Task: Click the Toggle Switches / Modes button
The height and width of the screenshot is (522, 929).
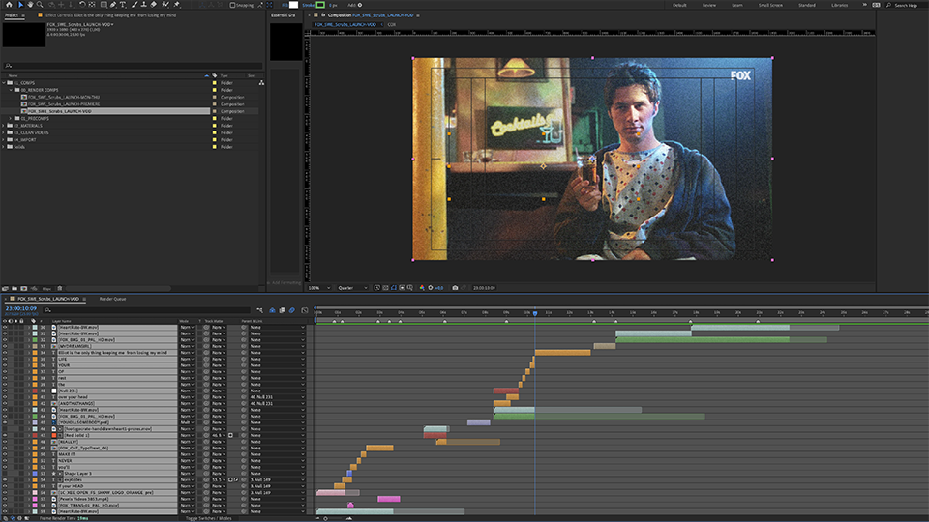Action: [209, 518]
